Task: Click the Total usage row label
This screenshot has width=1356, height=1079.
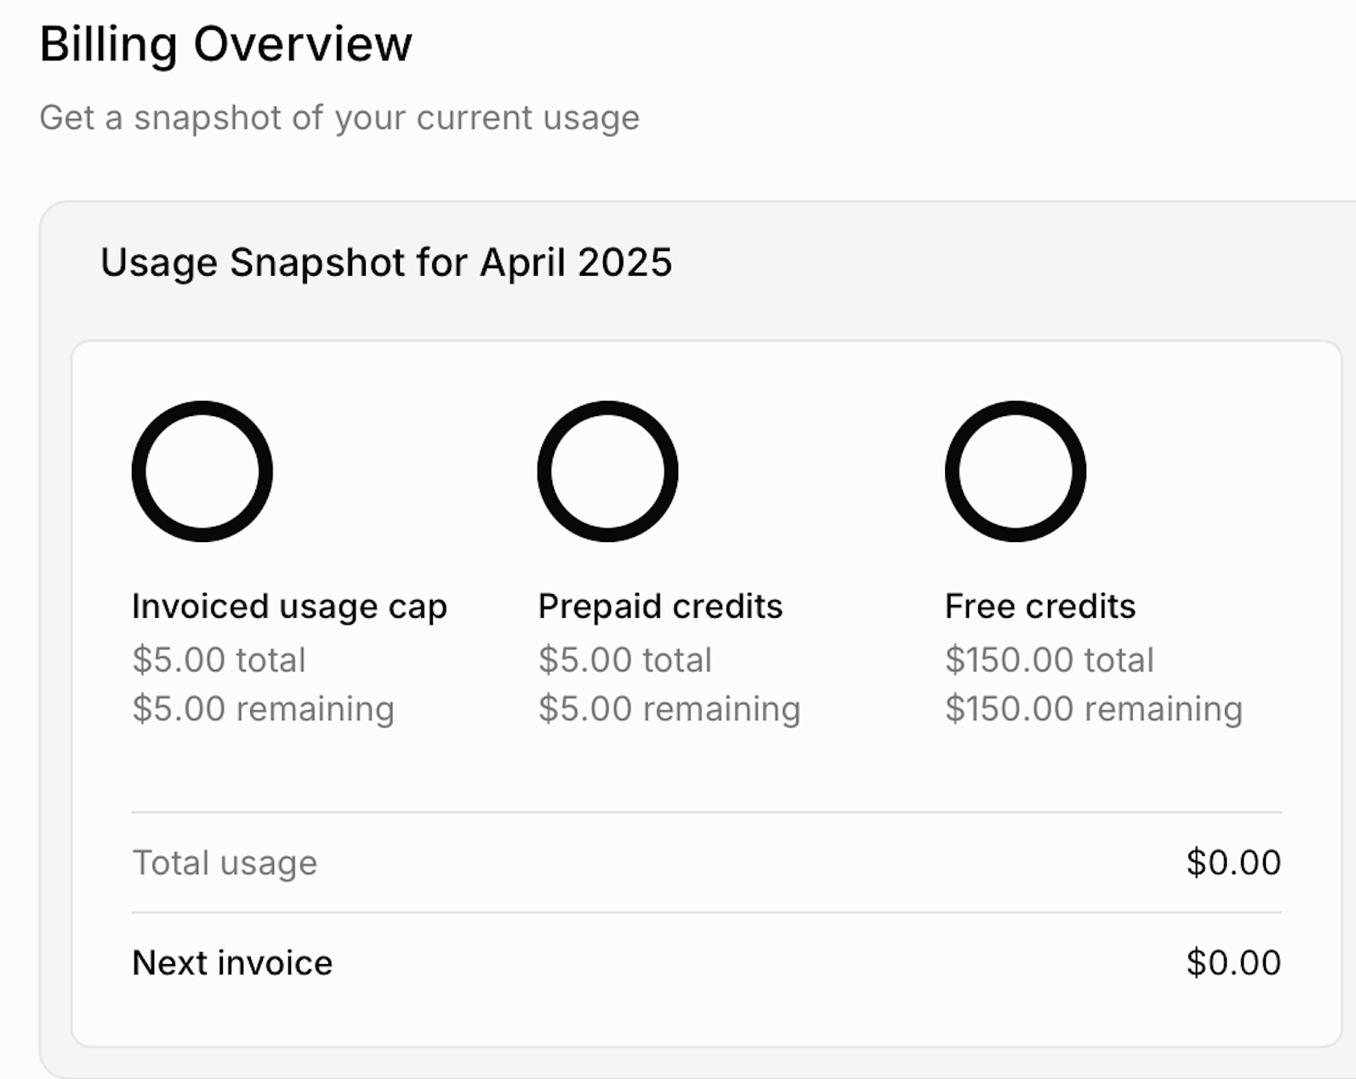Action: [x=225, y=863]
